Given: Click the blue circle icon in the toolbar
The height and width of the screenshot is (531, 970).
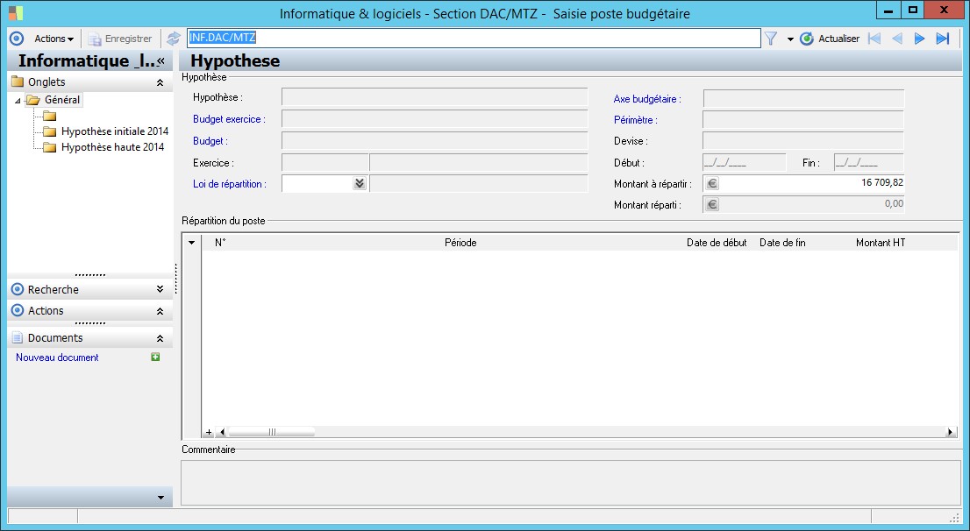Looking at the screenshot, I should pos(17,39).
